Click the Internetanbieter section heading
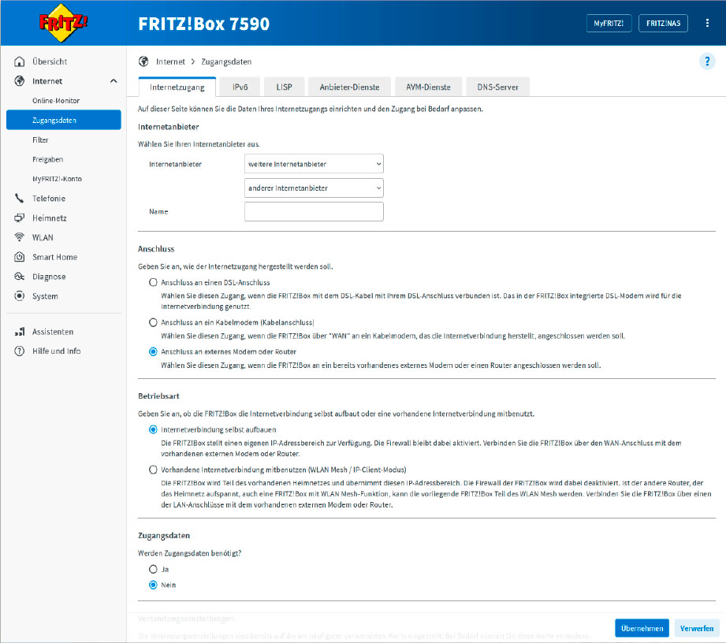Image resolution: width=726 pixels, height=643 pixels. click(x=169, y=127)
